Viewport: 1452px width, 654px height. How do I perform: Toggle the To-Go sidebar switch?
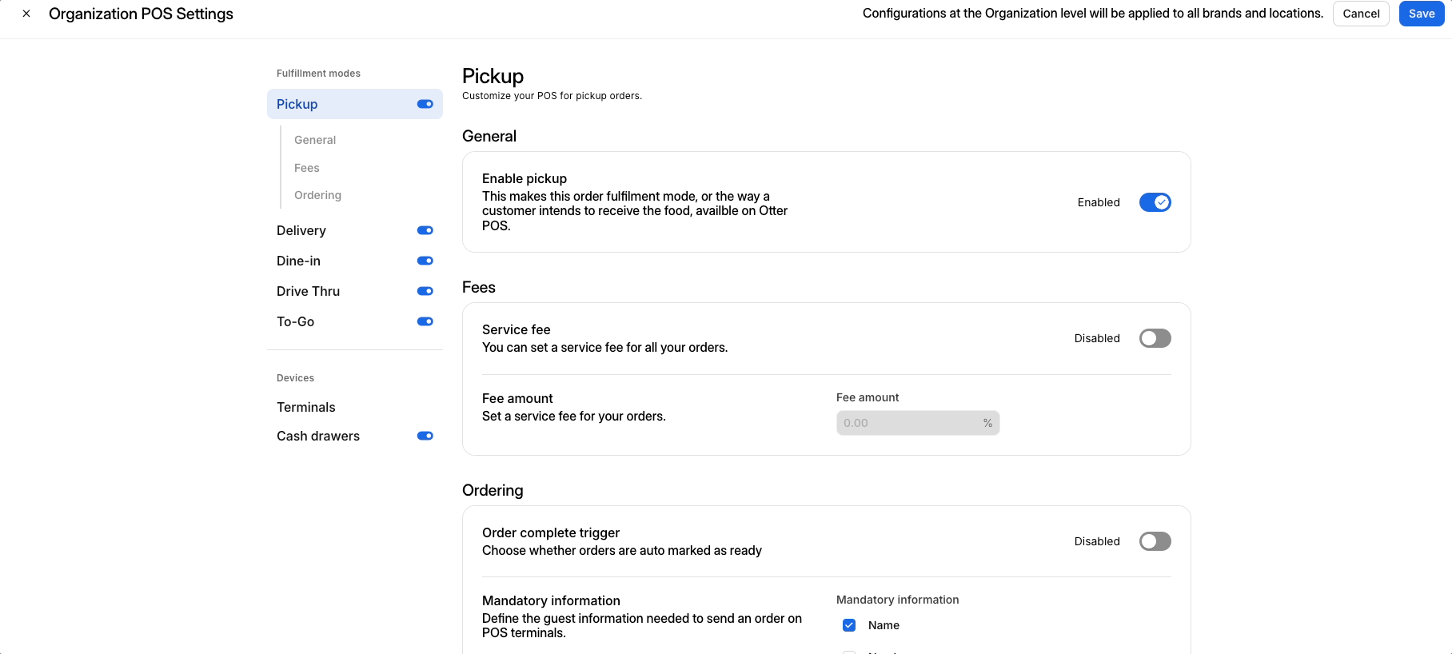[425, 321]
